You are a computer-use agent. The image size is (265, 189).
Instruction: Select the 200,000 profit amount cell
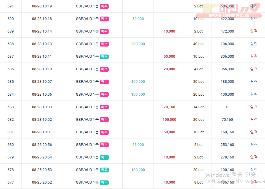point(138,44)
